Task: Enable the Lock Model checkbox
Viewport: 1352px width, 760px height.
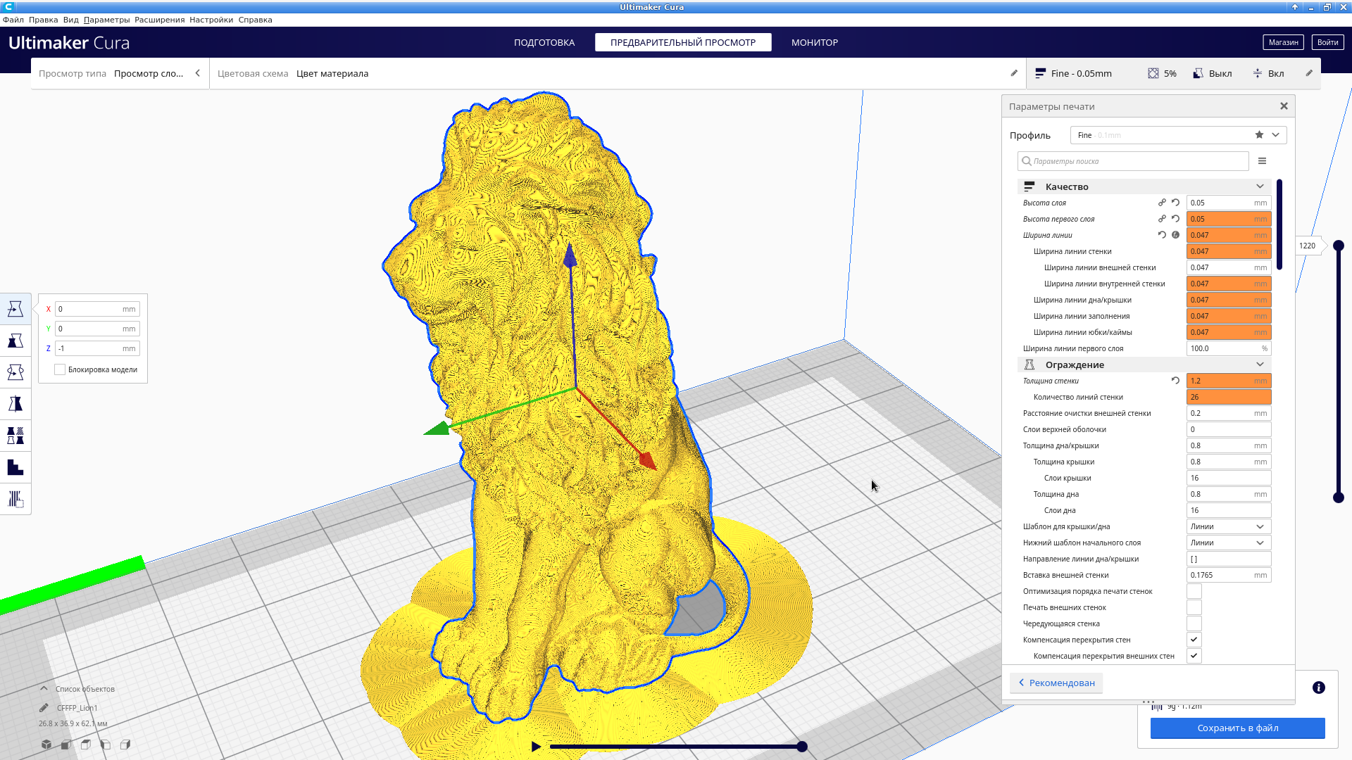Action: click(60, 369)
